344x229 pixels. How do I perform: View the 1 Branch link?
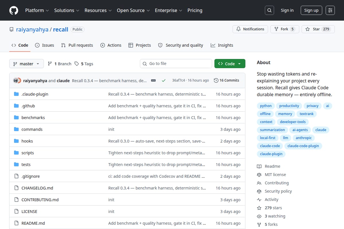point(59,64)
